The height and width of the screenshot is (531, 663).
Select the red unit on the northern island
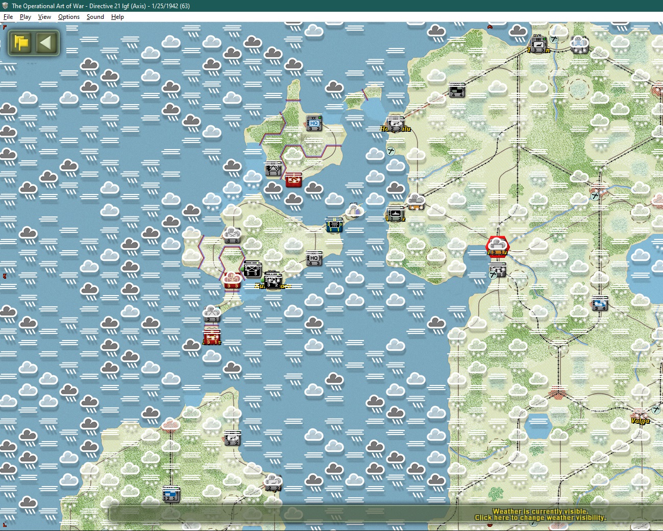pos(293,179)
